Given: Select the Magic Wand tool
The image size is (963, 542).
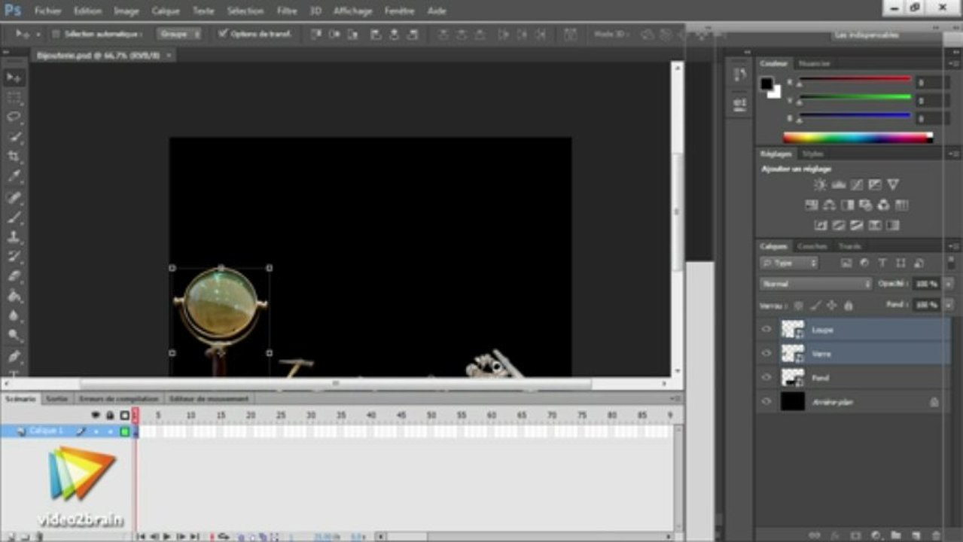Looking at the screenshot, I should pyautogui.click(x=14, y=137).
